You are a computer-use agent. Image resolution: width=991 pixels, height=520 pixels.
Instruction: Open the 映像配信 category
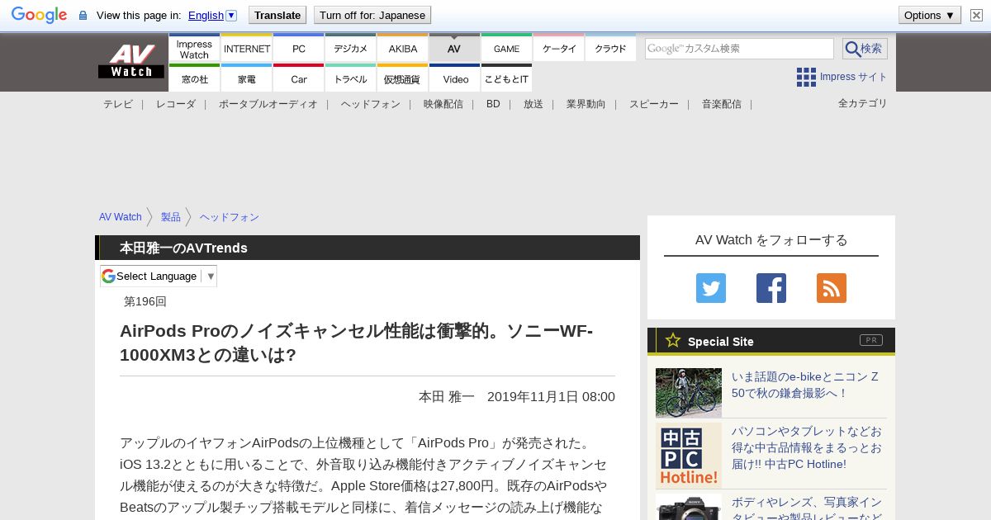443,104
